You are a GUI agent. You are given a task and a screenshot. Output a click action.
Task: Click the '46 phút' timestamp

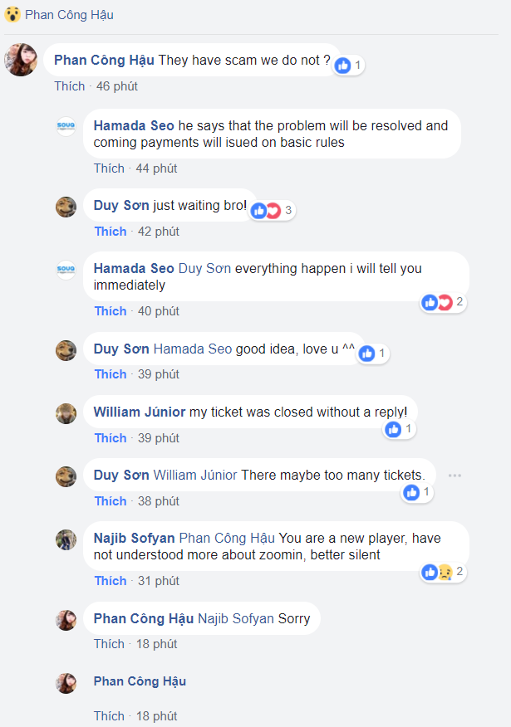point(117,86)
